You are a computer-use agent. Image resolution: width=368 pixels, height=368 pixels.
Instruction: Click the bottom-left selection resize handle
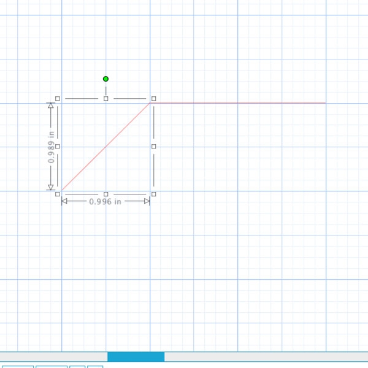(x=58, y=194)
